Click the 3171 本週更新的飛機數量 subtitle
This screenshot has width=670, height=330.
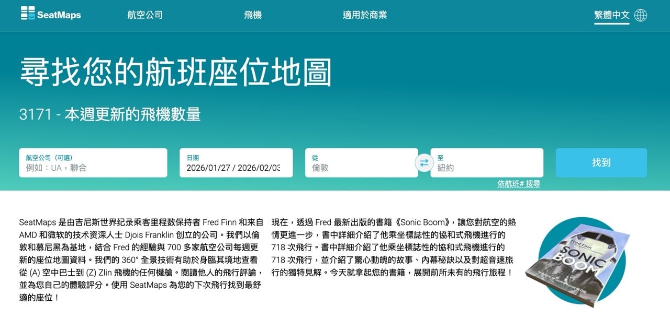point(110,114)
